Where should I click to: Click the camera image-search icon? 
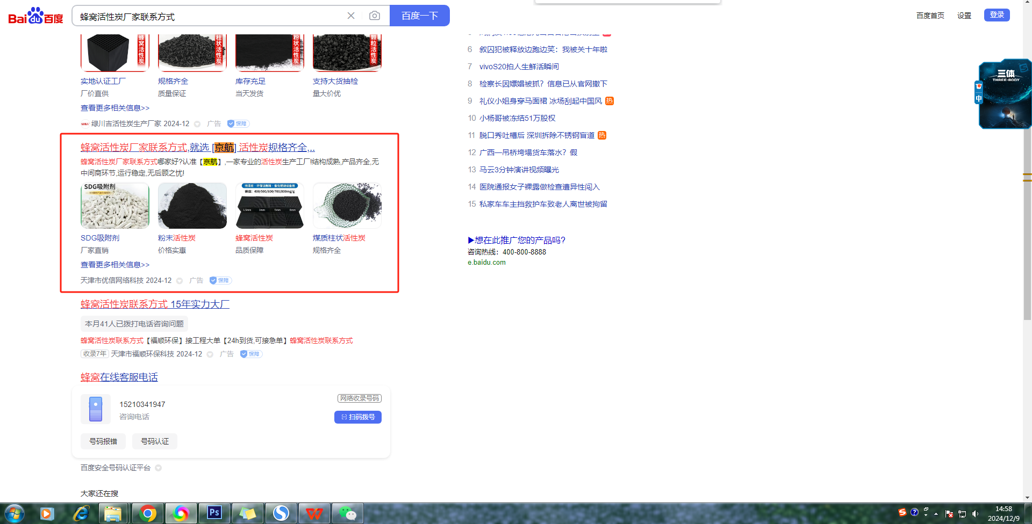[375, 16]
